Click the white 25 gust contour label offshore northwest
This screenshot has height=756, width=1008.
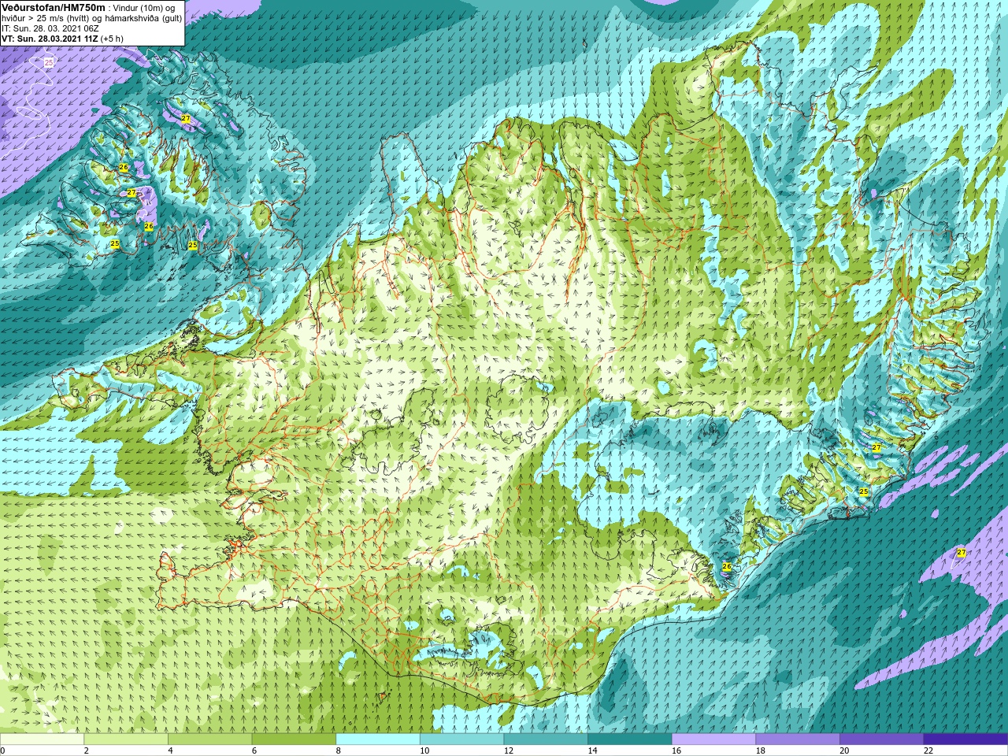49,61
